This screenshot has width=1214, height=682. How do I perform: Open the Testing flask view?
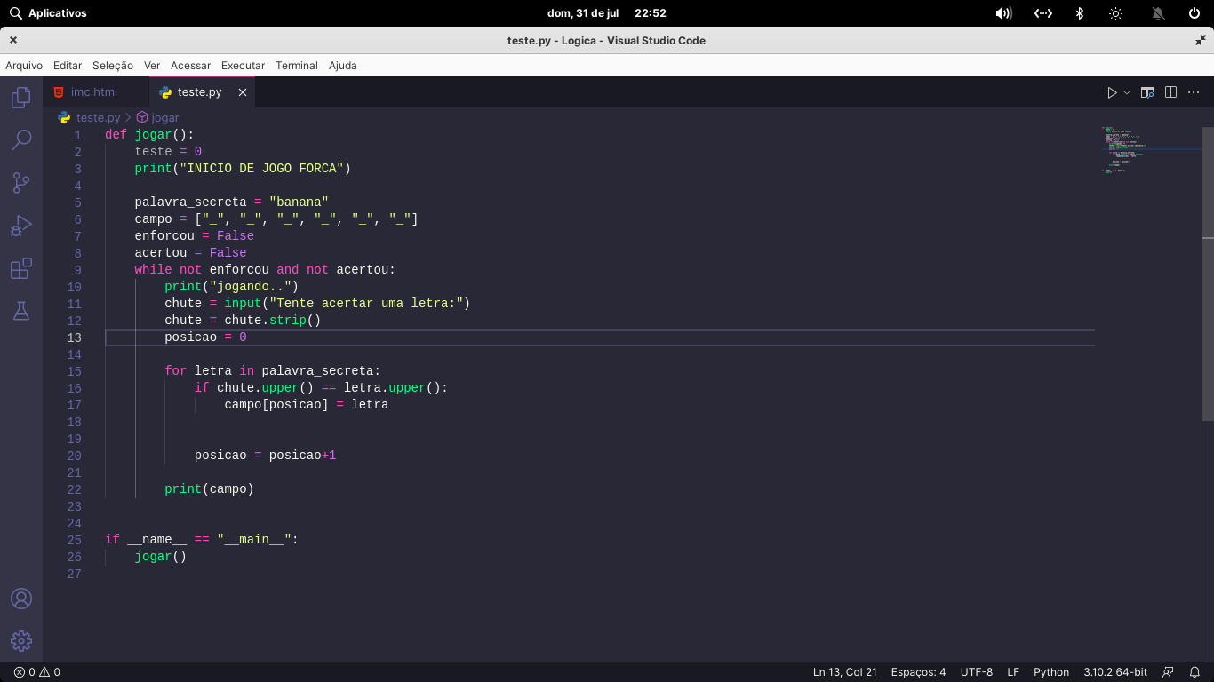click(x=21, y=311)
